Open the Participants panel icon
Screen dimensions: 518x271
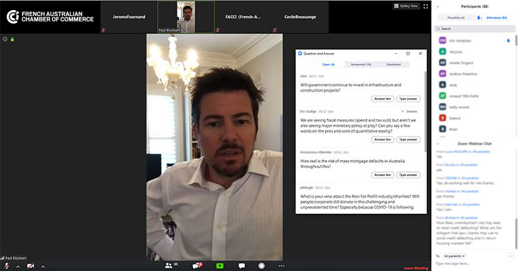[169, 265]
